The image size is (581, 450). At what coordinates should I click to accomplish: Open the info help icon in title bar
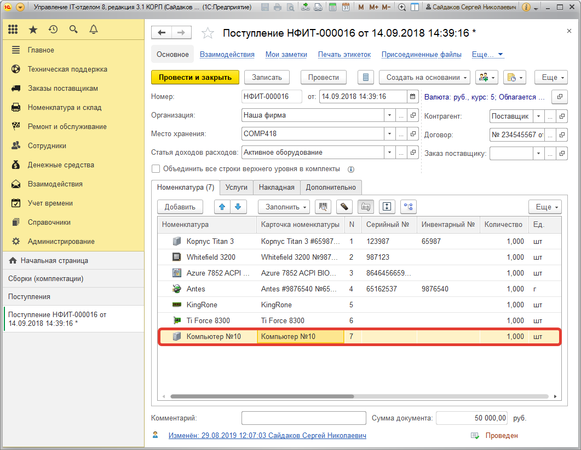[x=526, y=7]
